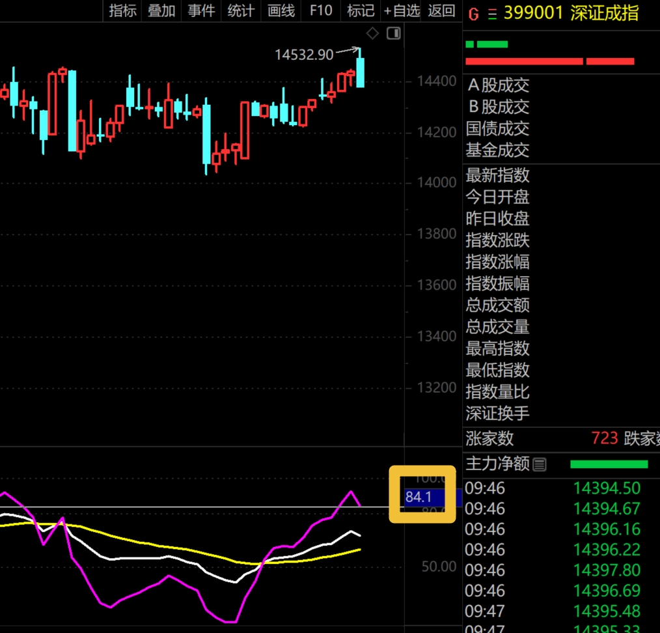The height and width of the screenshot is (633, 660).
Task: Click 标记 to mark this index
Action: tap(361, 10)
